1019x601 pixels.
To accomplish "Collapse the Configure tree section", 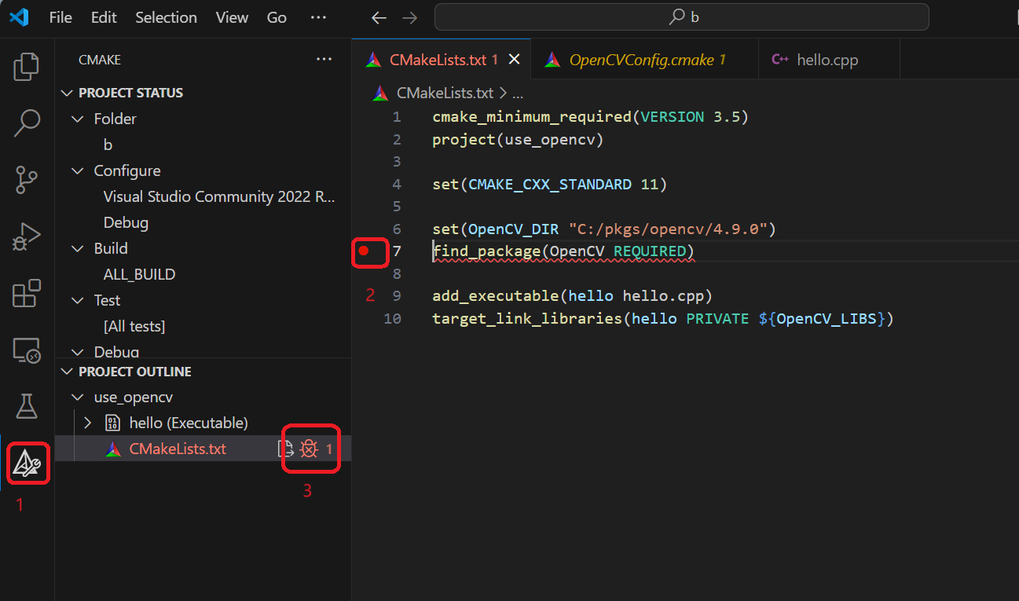I will (x=77, y=170).
